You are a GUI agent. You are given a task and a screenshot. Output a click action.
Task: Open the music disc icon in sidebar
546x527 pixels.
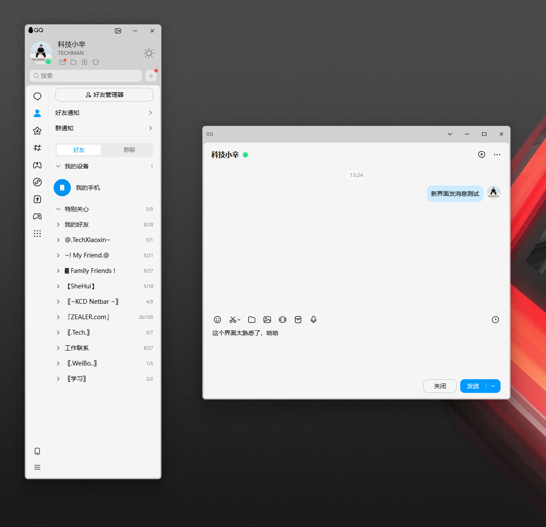[x=37, y=182]
